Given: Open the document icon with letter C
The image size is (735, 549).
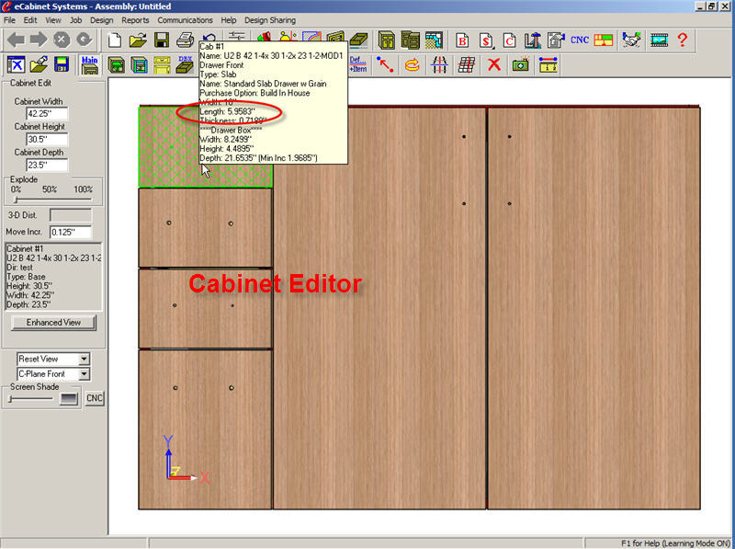Looking at the screenshot, I should [x=510, y=40].
